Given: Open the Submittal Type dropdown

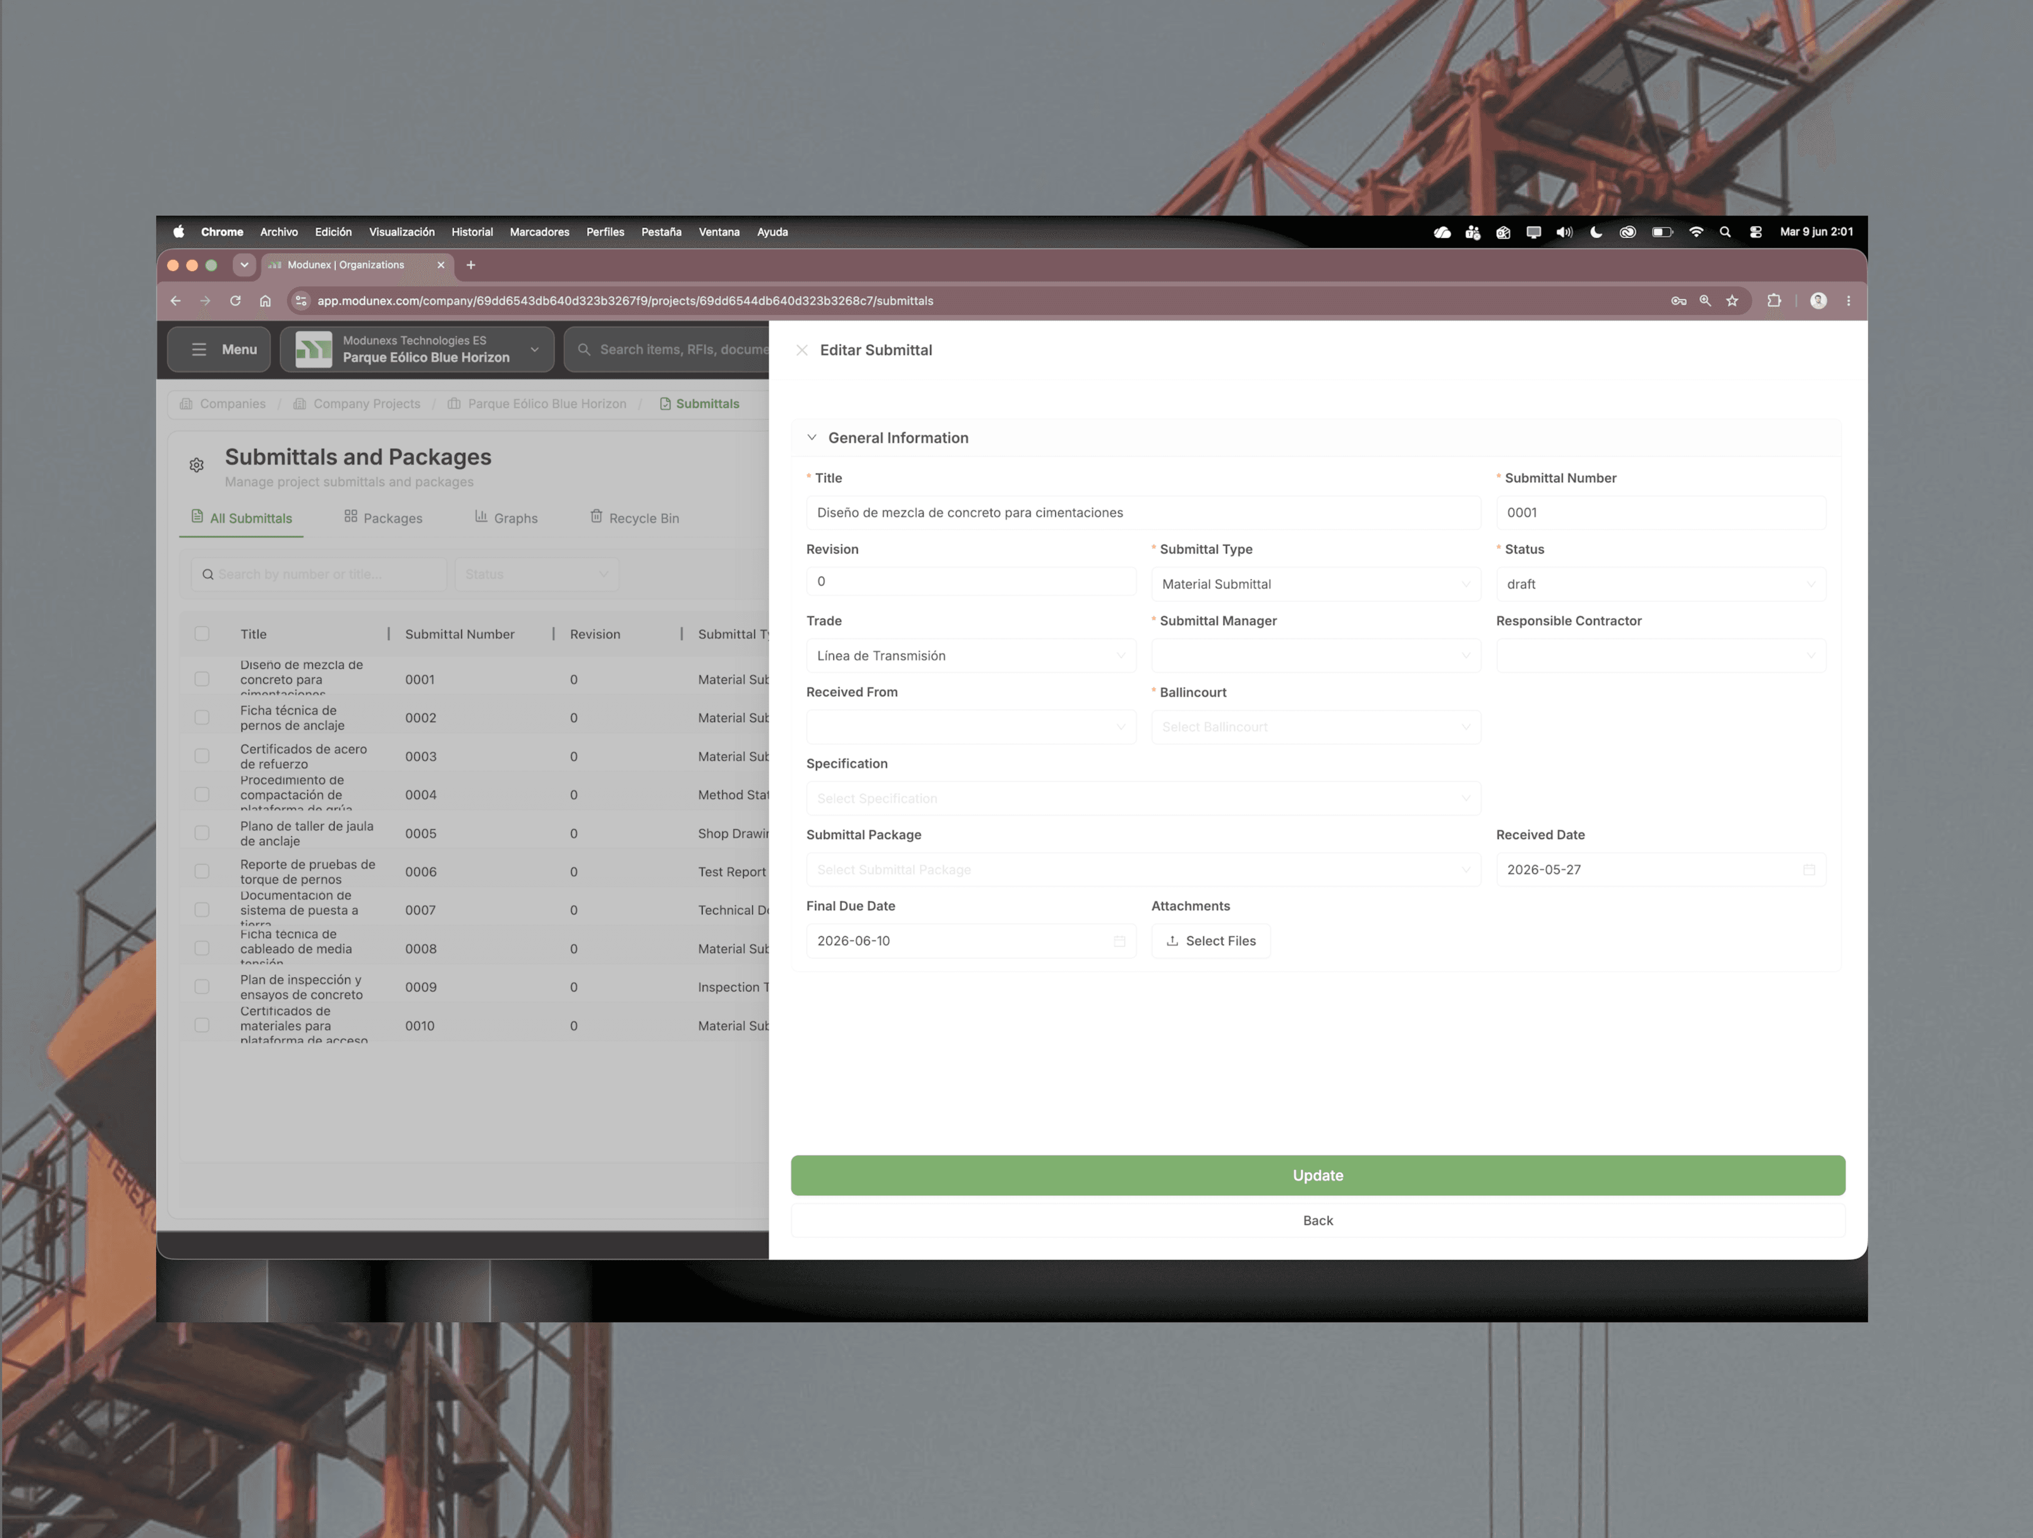Looking at the screenshot, I should tap(1316, 584).
